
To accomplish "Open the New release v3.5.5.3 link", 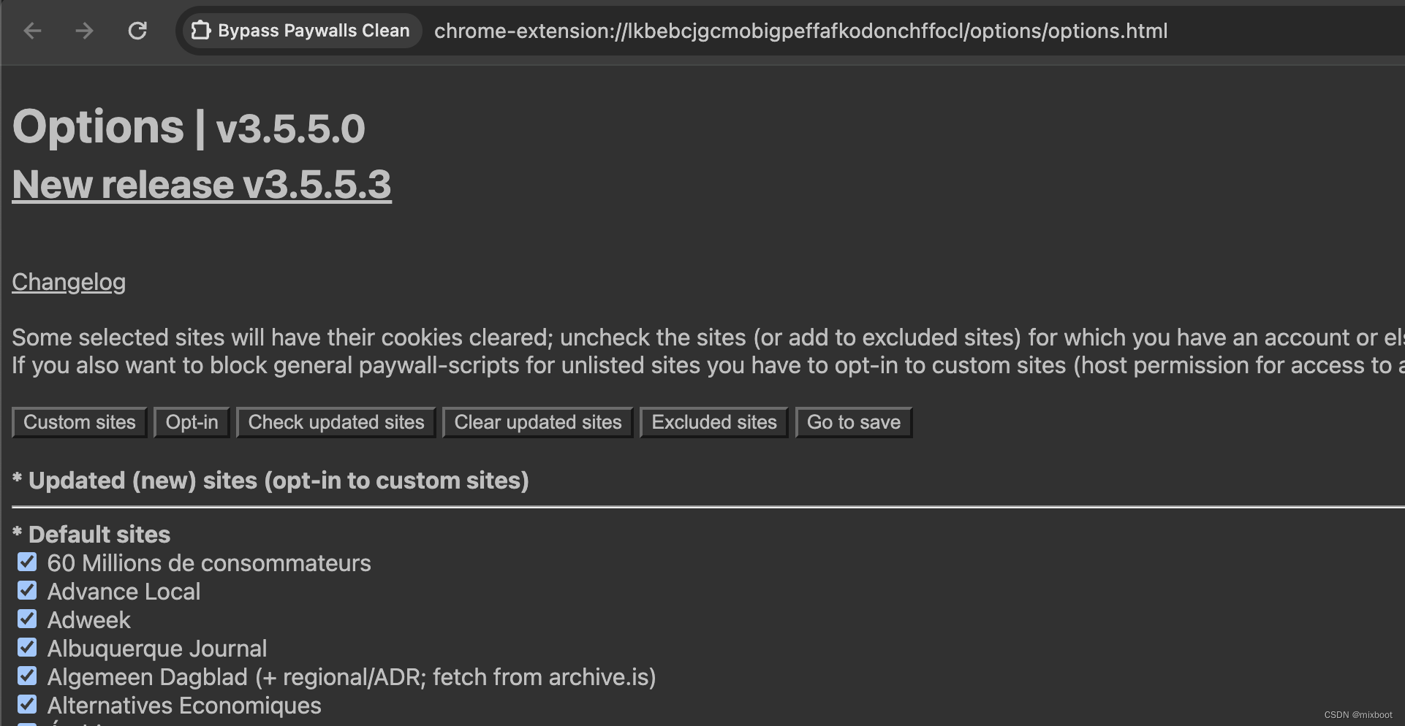I will [202, 184].
